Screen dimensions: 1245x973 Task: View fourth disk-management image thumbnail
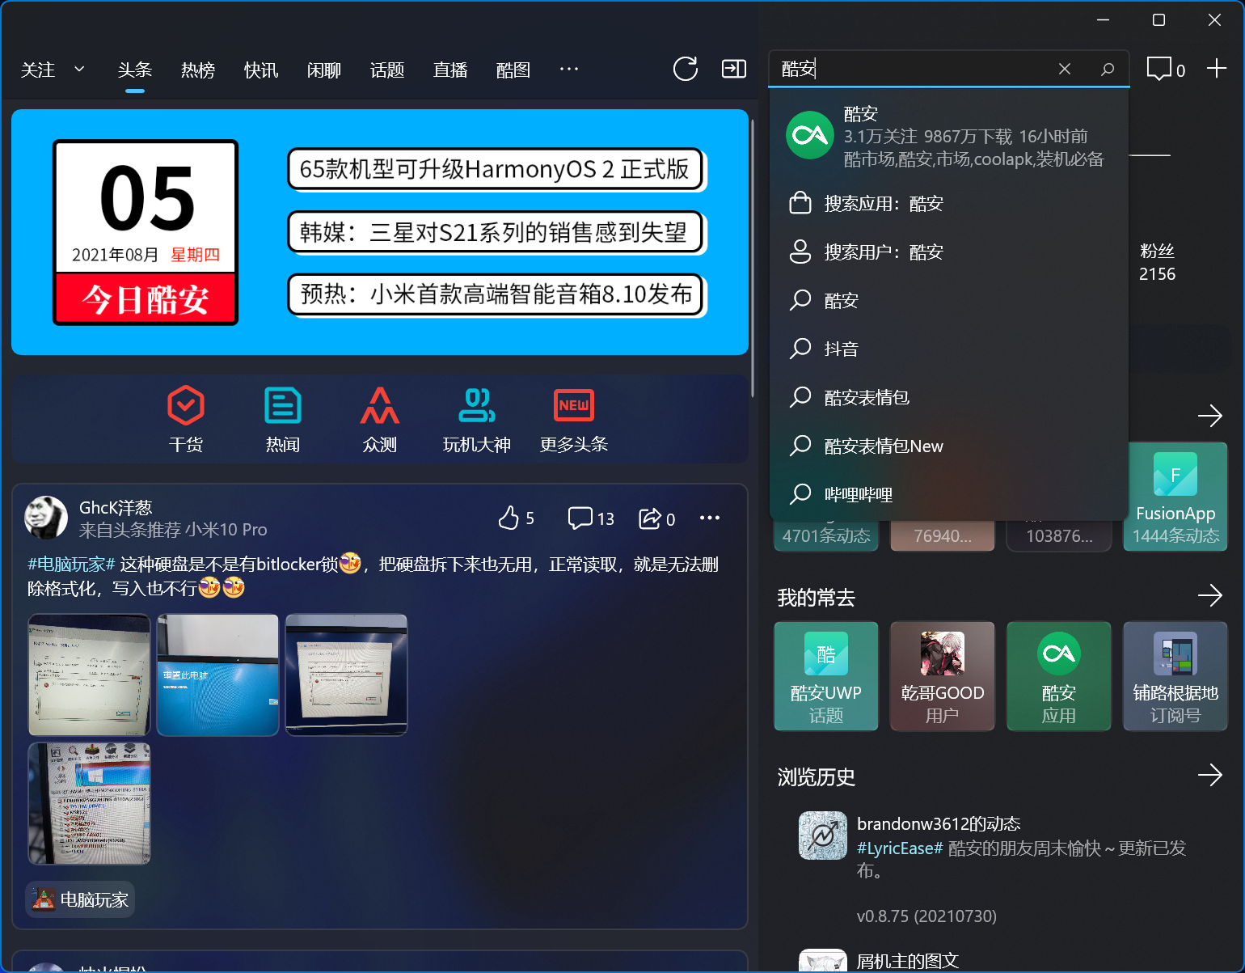(x=90, y=804)
